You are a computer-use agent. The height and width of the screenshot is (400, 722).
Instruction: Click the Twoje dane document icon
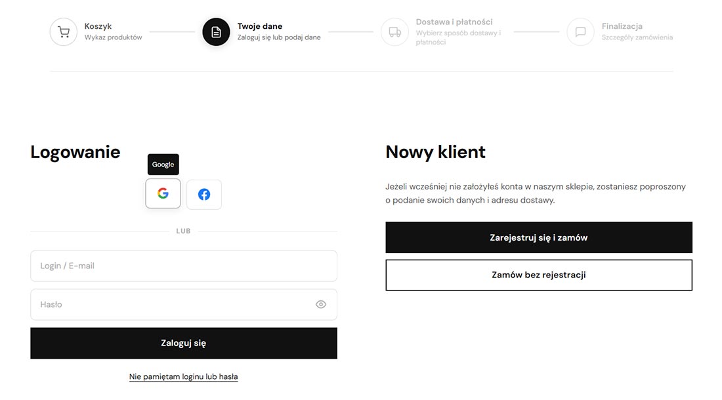216,31
